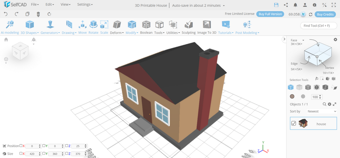Screen dimensions: 340x158
Task: Open the Auto-save options dropdown arrow
Action: pyautogui.click(x=224, y=6)
